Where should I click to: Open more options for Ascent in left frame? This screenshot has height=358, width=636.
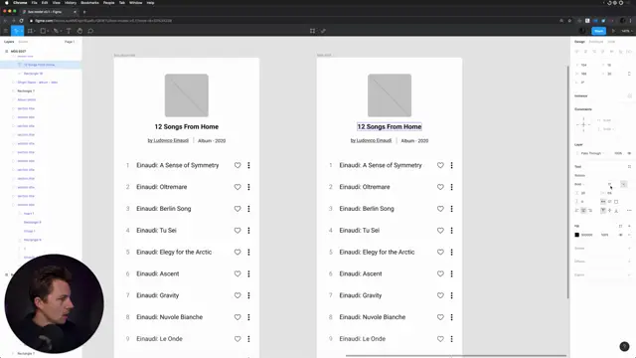(248, 274)
